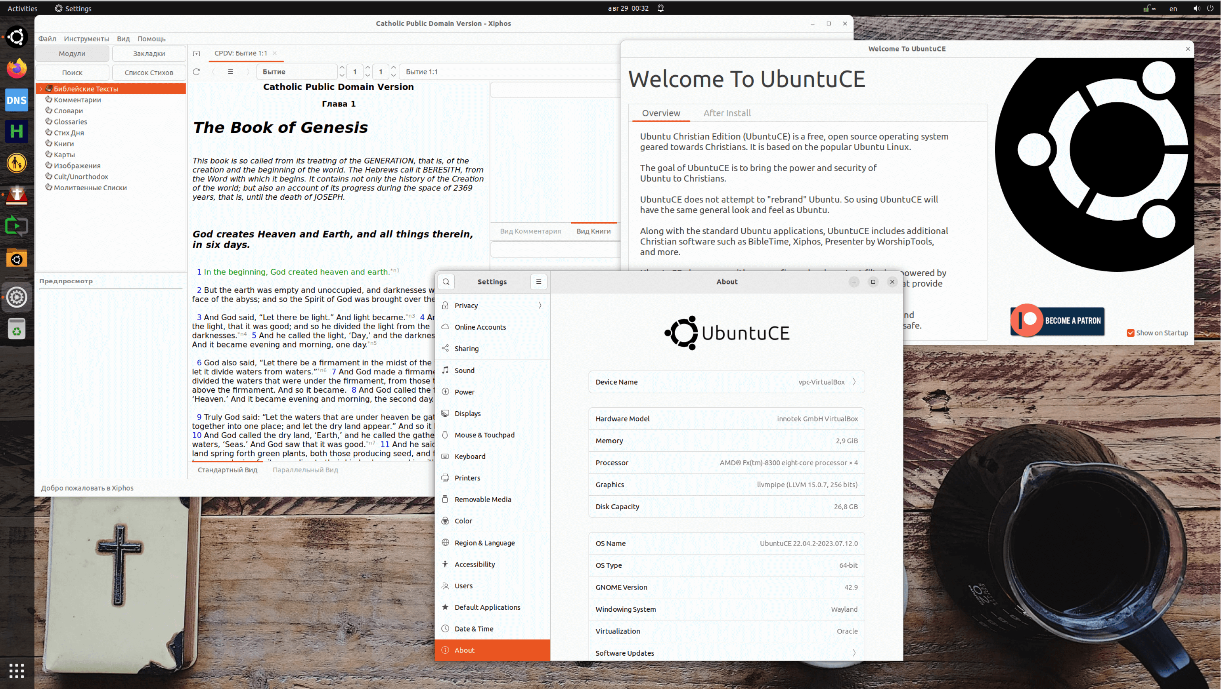Open Вид menu in Xiphos
Screen dimensions: 1221x689
coord(123,38)
